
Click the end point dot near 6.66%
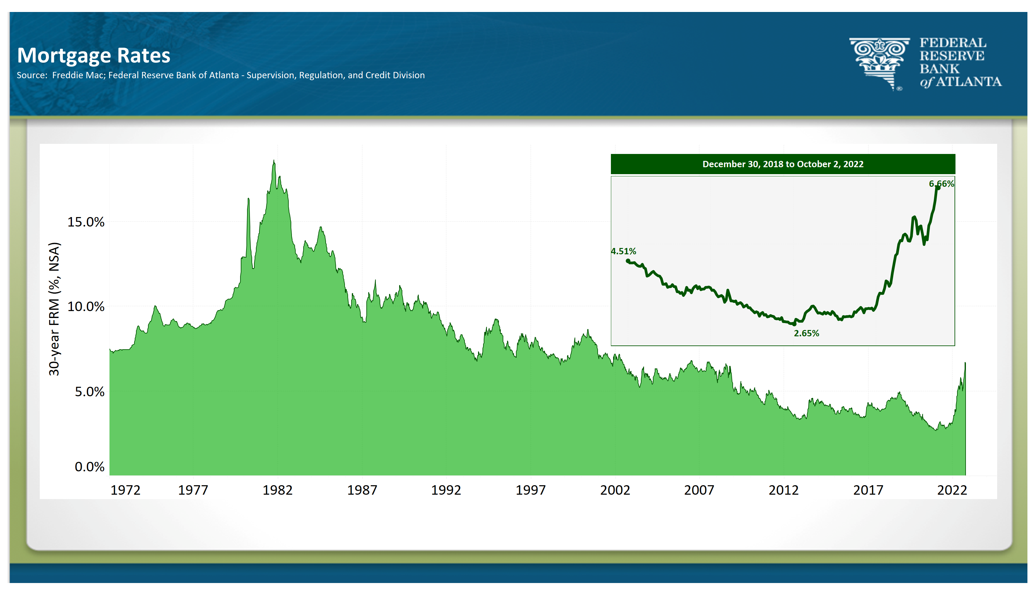pos(938,188)
